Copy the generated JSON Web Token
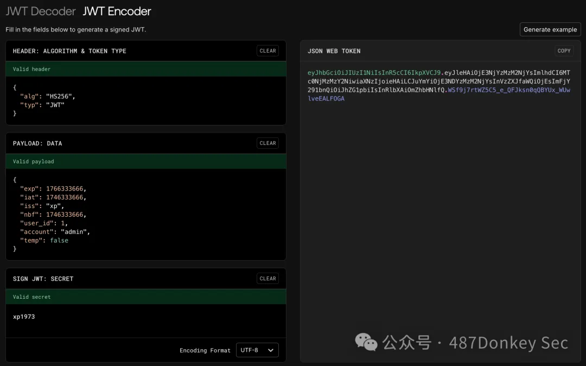This screenshot has height=366, width=586. (x=564, y=51)
